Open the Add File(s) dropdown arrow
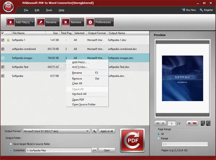216x160 pixels. [32, 22]
